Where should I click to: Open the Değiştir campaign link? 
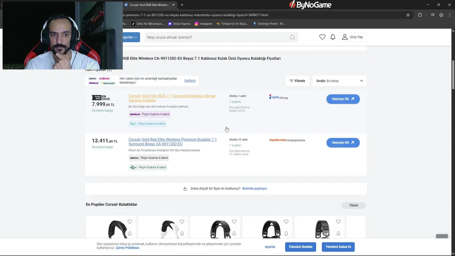190,81
